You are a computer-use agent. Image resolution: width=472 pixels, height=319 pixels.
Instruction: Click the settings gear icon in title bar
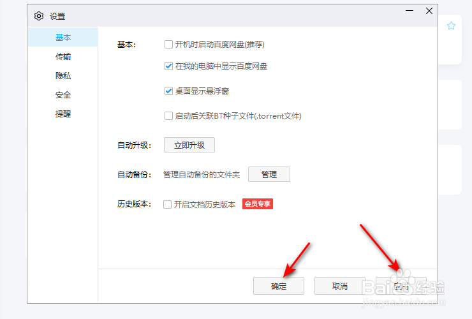click(x=39, y=16)
